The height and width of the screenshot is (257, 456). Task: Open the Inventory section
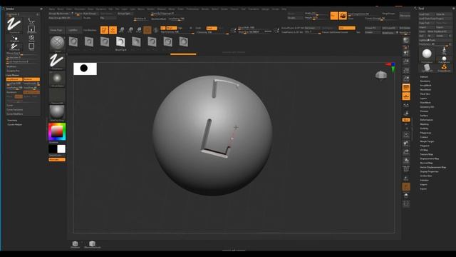coord(12,121)
